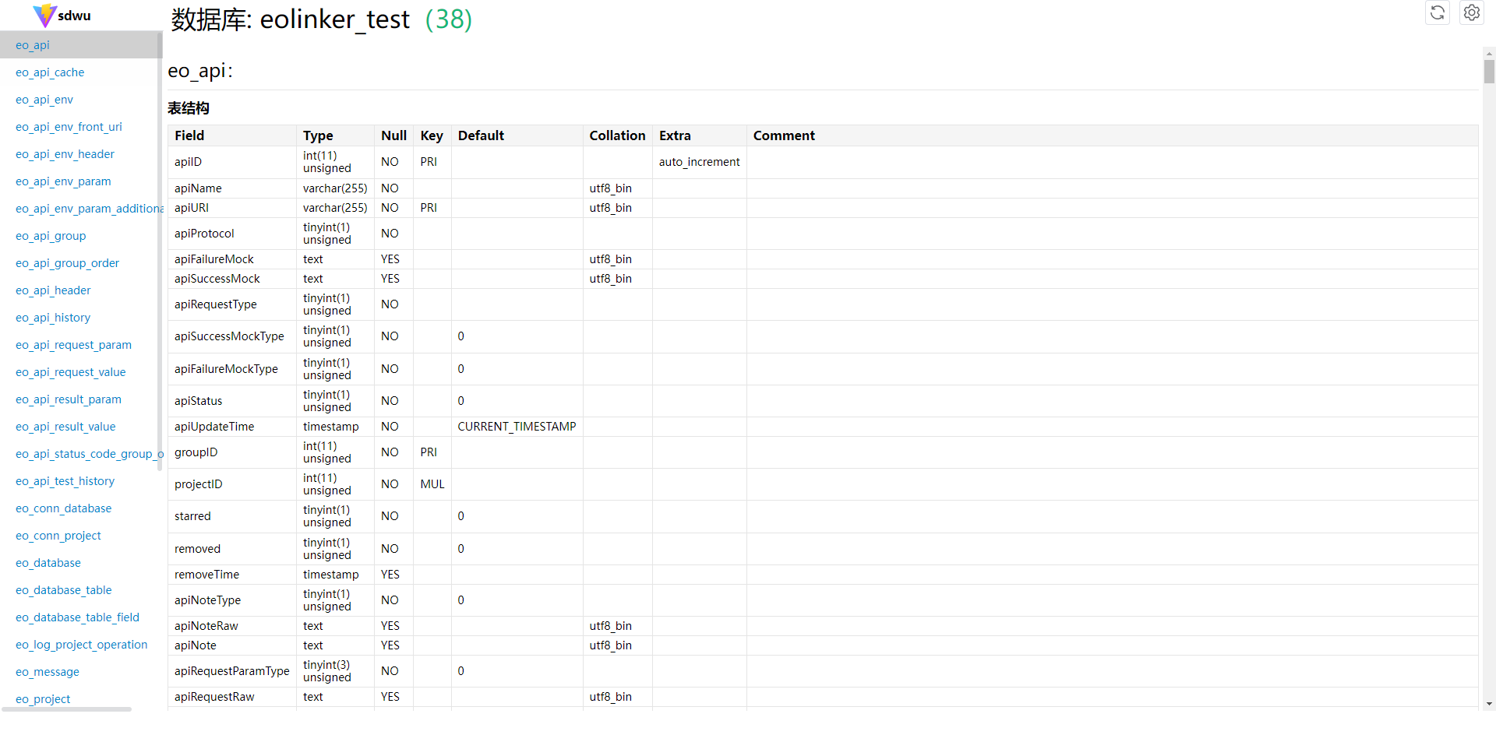Click the CURRENT_TIMESTAMP default value
The height and width of the screenshot is (742, 1496).
(x=517, y=427)
